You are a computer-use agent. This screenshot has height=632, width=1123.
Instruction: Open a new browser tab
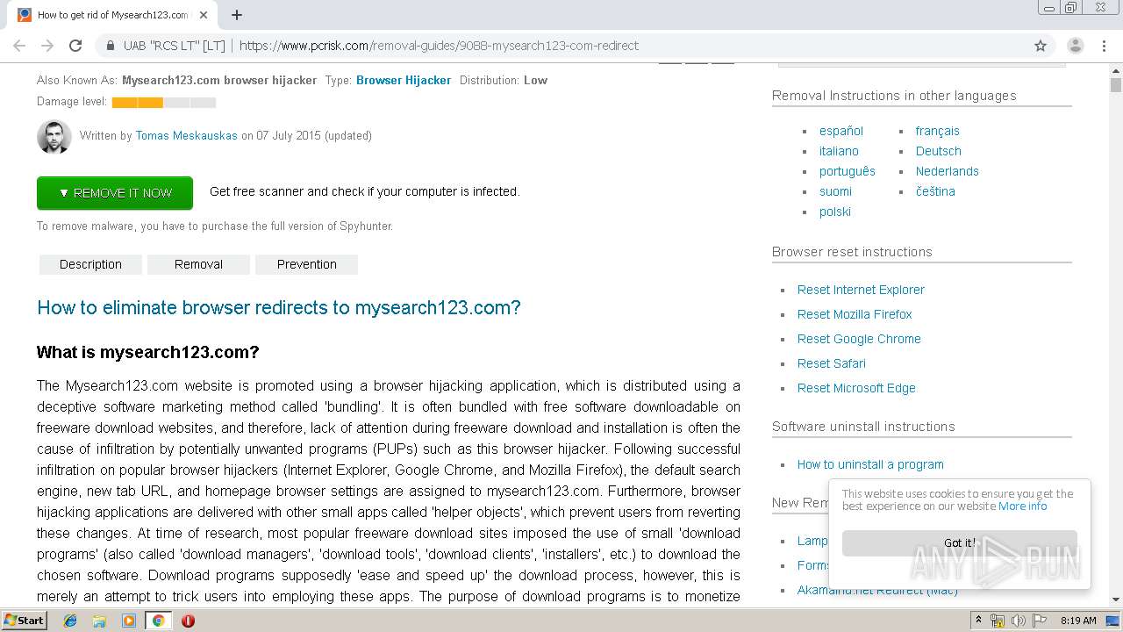tap(237, 15)
